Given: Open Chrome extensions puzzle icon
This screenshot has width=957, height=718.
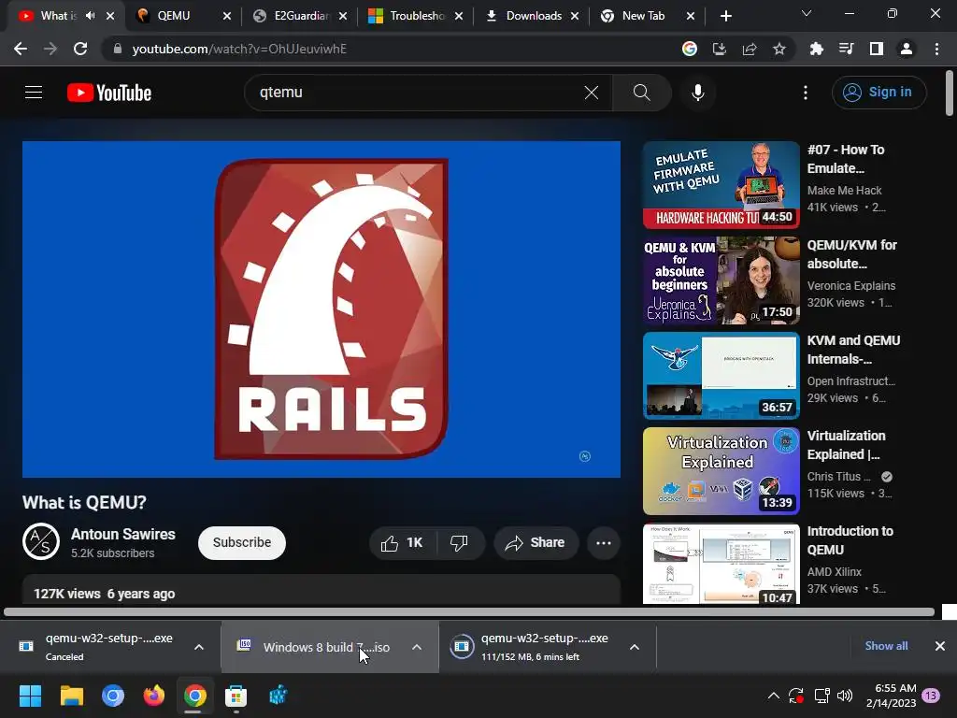Looking at the screenshot, I should click(x=816, y=49).
